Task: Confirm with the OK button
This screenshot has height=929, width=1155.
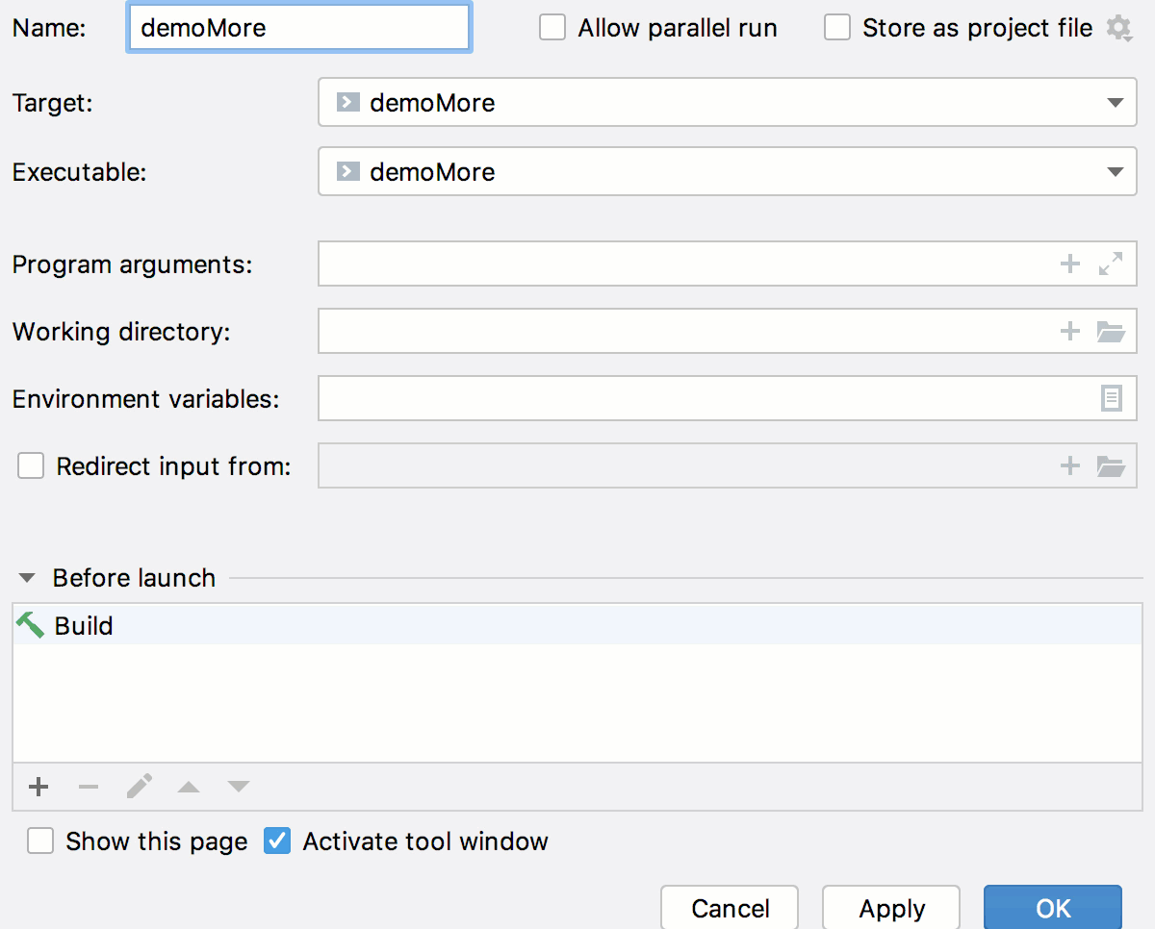Action: 1053,908
